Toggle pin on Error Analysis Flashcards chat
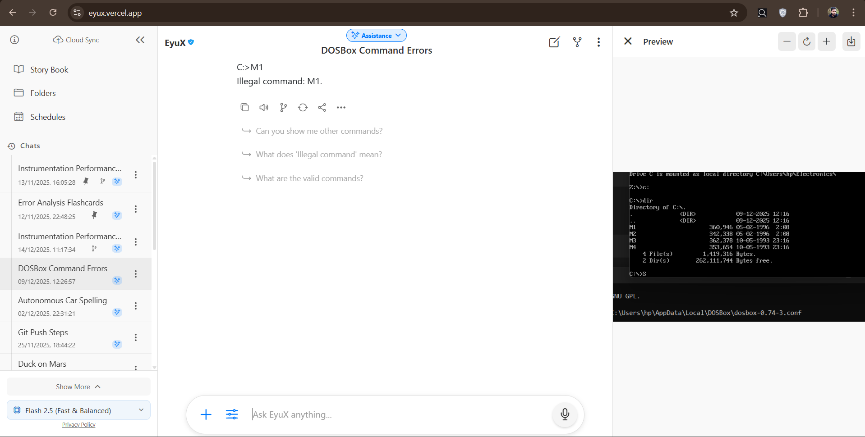Viewport: 865px width, 437px height. (x=94, y=215)
